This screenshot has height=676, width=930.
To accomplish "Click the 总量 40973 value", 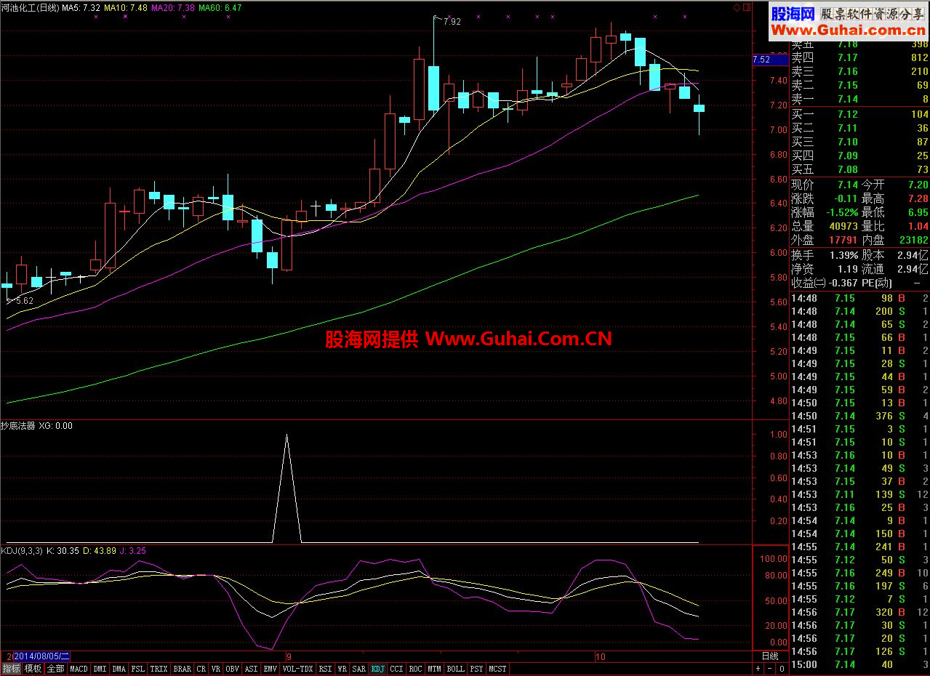I will [x=843, y=226].
